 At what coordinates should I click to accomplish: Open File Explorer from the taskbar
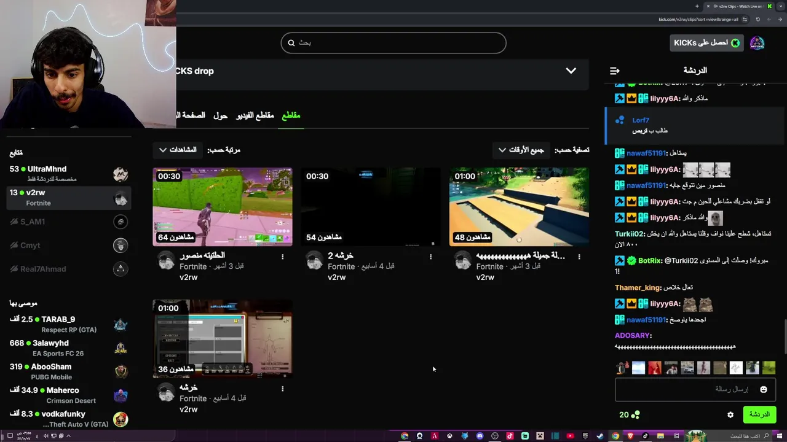[x=660, y=436]
